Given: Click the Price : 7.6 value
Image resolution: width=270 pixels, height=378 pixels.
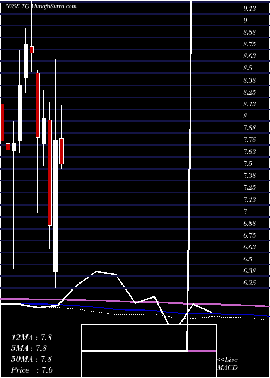Looking at the screenshot, I should point(32,370).
